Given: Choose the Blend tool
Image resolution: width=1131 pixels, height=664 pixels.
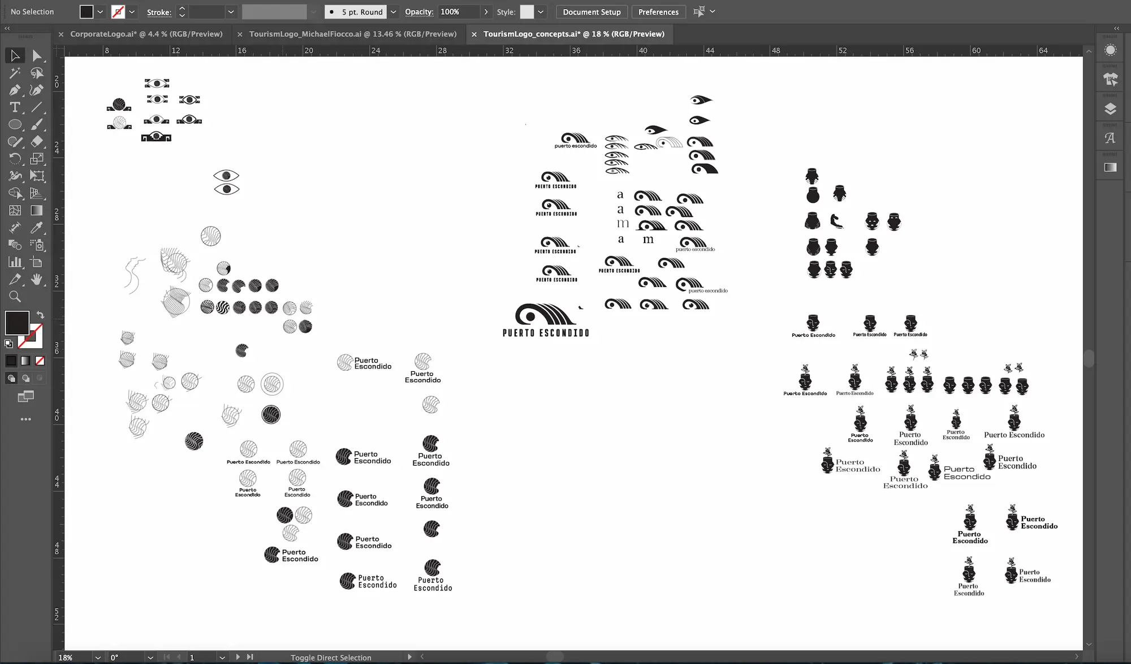Looking at the screenshot, I should (15, 245).
